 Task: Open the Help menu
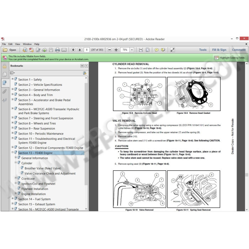click(x=37, y=44)
